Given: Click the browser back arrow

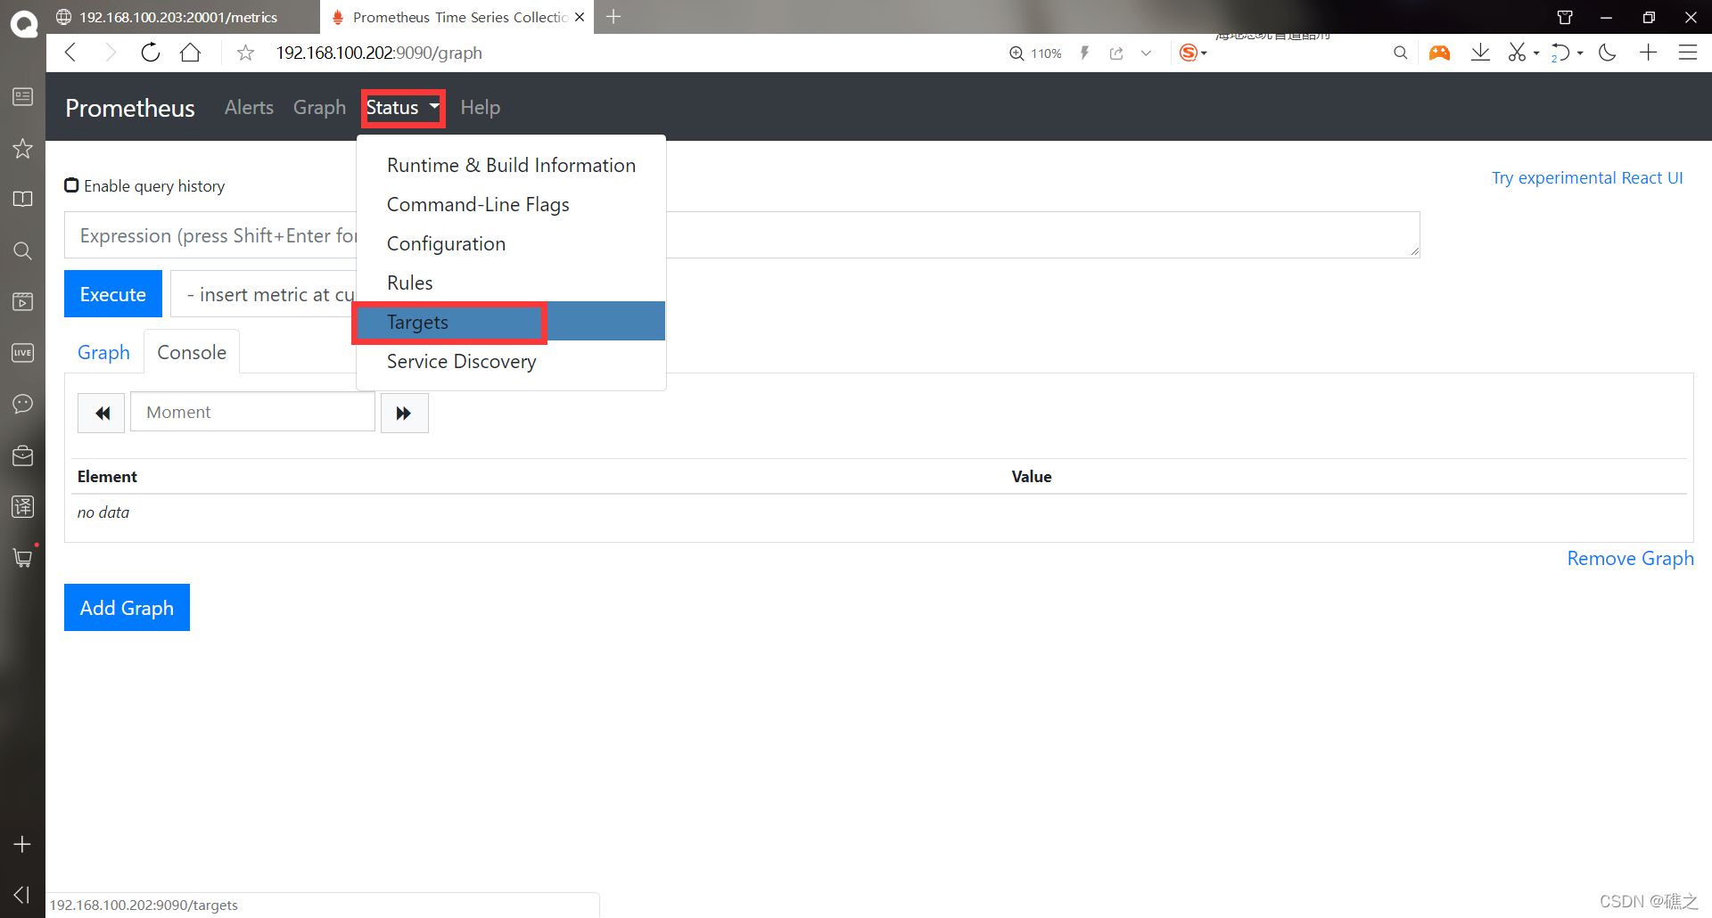Looking at the screenshot, I should click(71, 53).
